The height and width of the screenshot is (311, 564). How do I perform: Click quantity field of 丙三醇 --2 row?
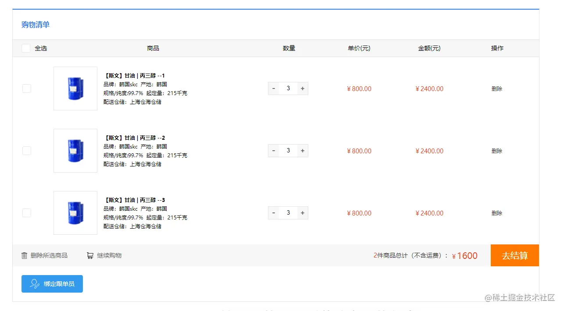tap(288, 151)
